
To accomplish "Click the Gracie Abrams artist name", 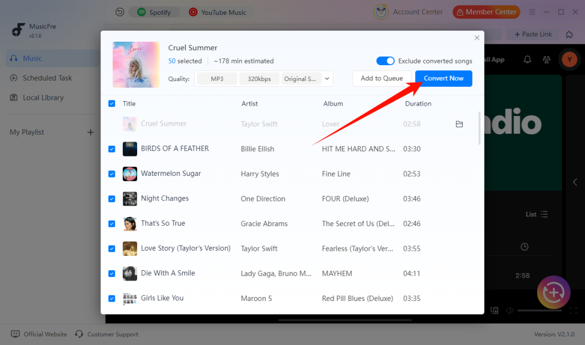I will pyautogui.click(x=264, y=224).
